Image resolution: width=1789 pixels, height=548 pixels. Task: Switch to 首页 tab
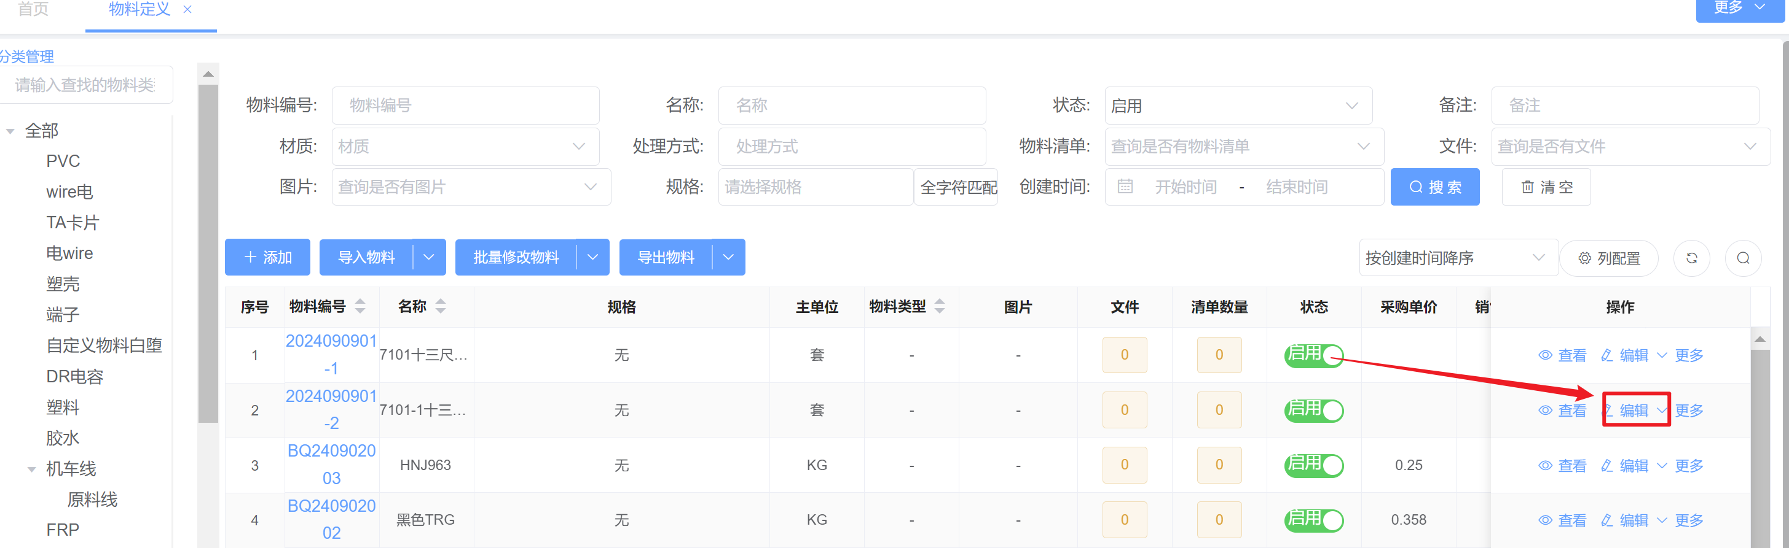click(33, 10)
